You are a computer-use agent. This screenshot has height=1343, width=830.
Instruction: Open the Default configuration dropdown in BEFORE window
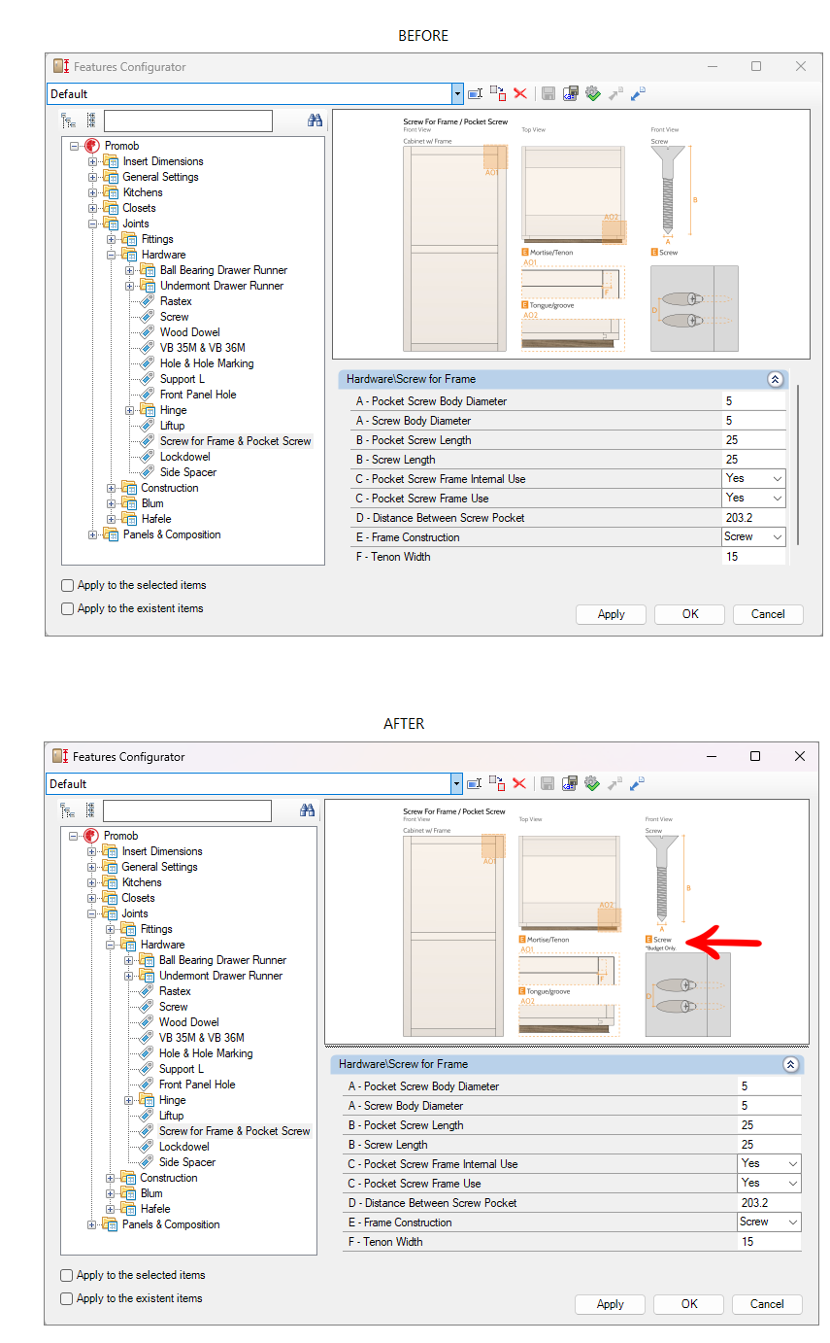pos(457,93)
